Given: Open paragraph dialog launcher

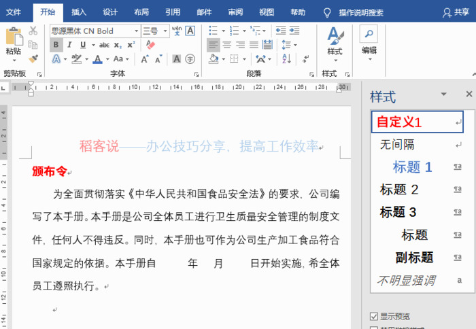Looking at the screenshot, I should [x=311, y=74].
